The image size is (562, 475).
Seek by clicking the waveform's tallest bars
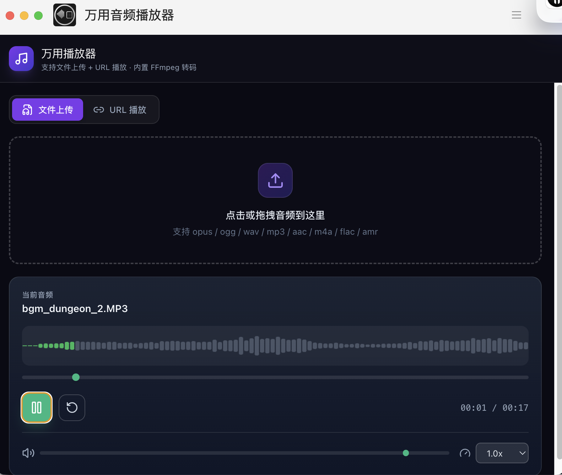[x=257, y=346]
